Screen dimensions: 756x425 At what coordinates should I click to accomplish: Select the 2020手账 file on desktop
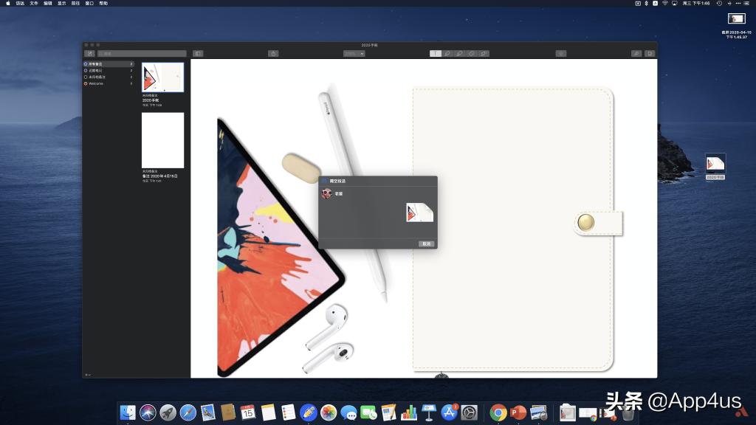[715, 164]
